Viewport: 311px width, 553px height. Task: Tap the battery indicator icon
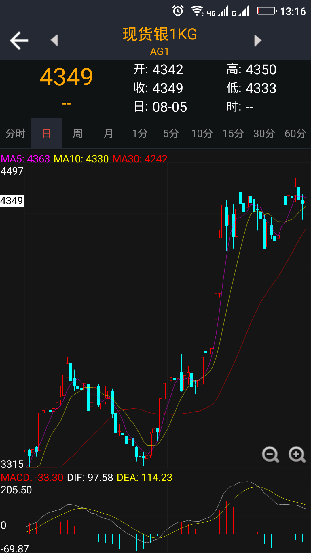(266, 11)
